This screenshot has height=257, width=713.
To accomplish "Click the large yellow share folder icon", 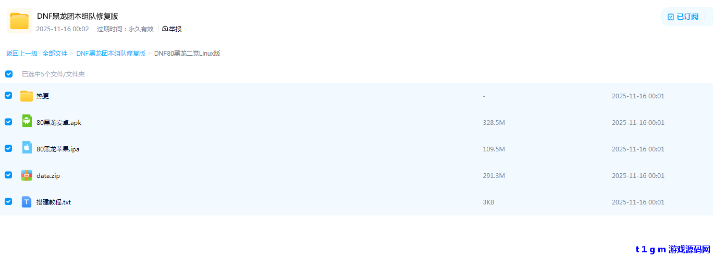I will click(x=19, y=21).
